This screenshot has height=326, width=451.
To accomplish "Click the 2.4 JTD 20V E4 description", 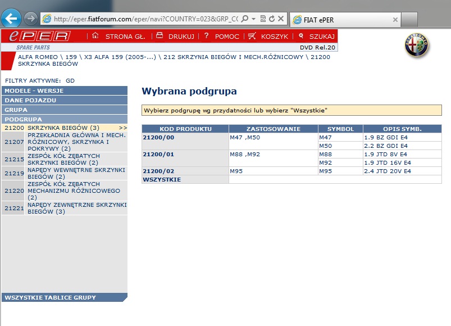I will pos(388,171).
